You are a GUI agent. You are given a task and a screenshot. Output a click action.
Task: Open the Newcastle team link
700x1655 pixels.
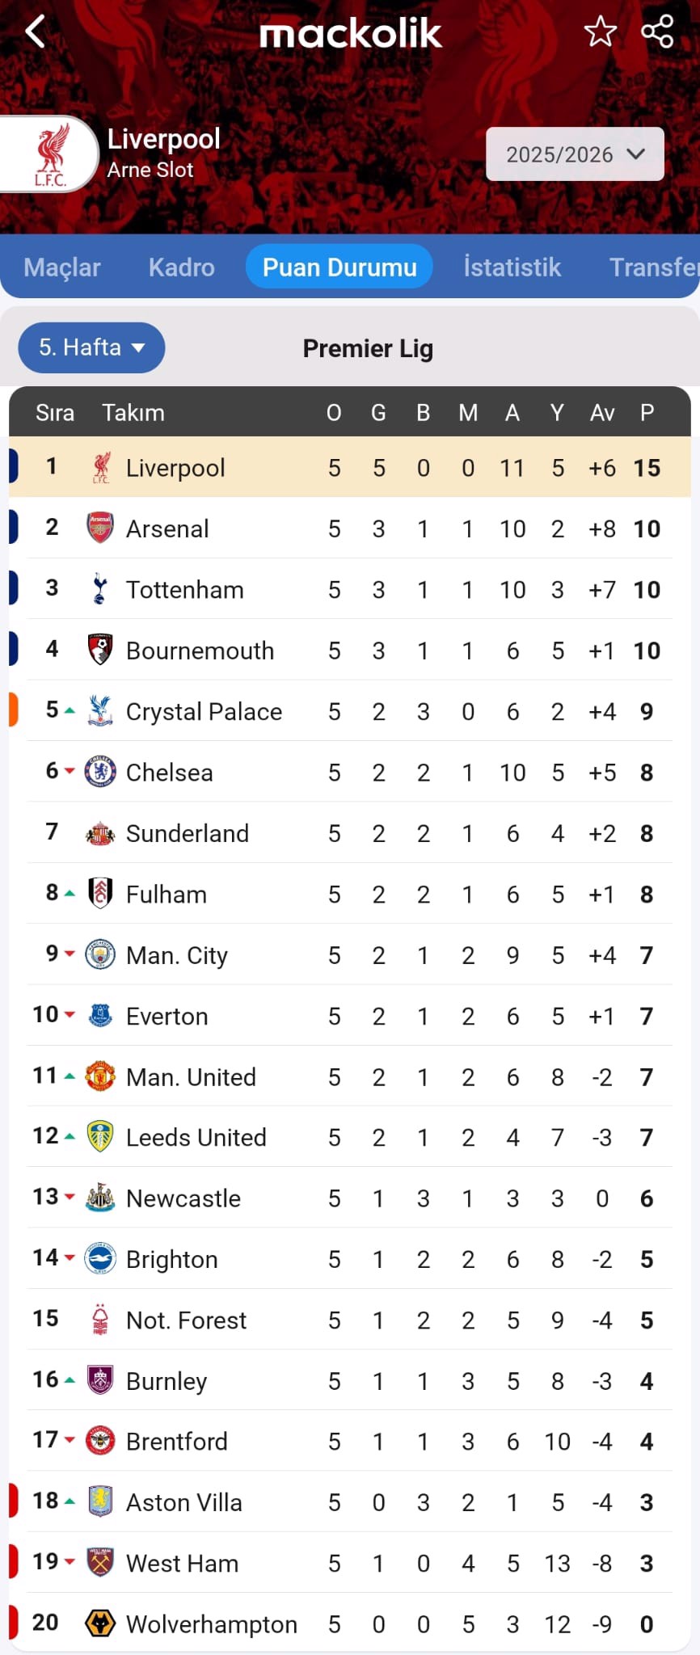[183, 1198]
